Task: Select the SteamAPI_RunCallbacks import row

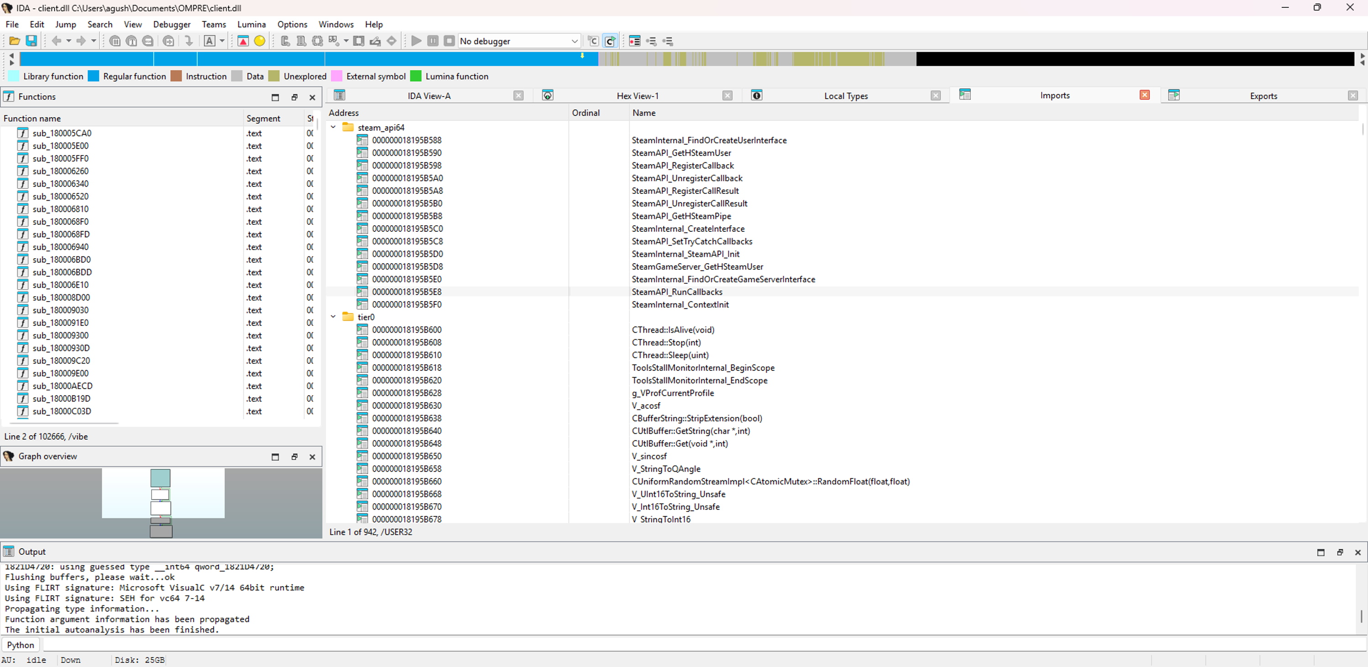Action: 842,292
